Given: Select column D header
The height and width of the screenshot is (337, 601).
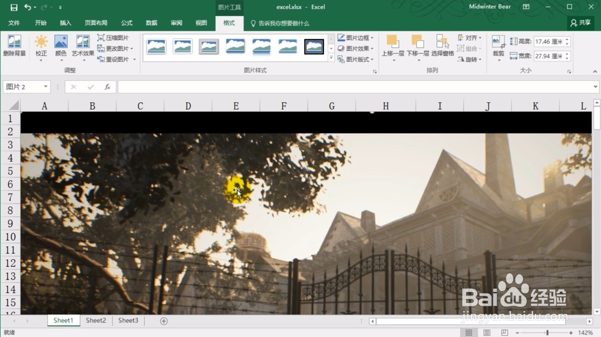Looking at the screenshot, I should coord(188,106).
